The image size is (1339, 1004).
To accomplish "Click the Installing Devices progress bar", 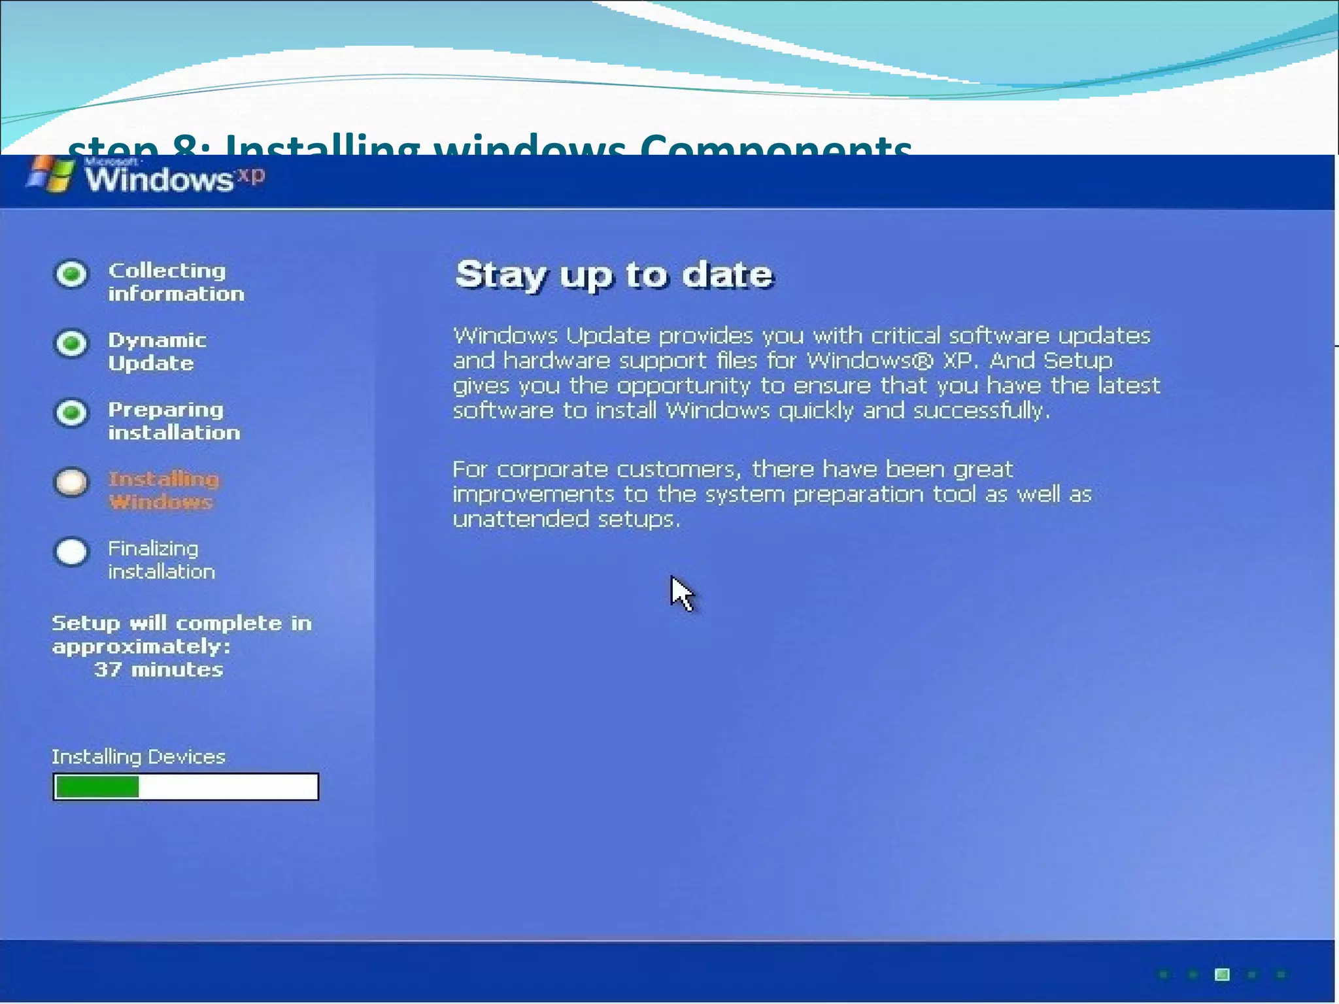I will point(186,786).
